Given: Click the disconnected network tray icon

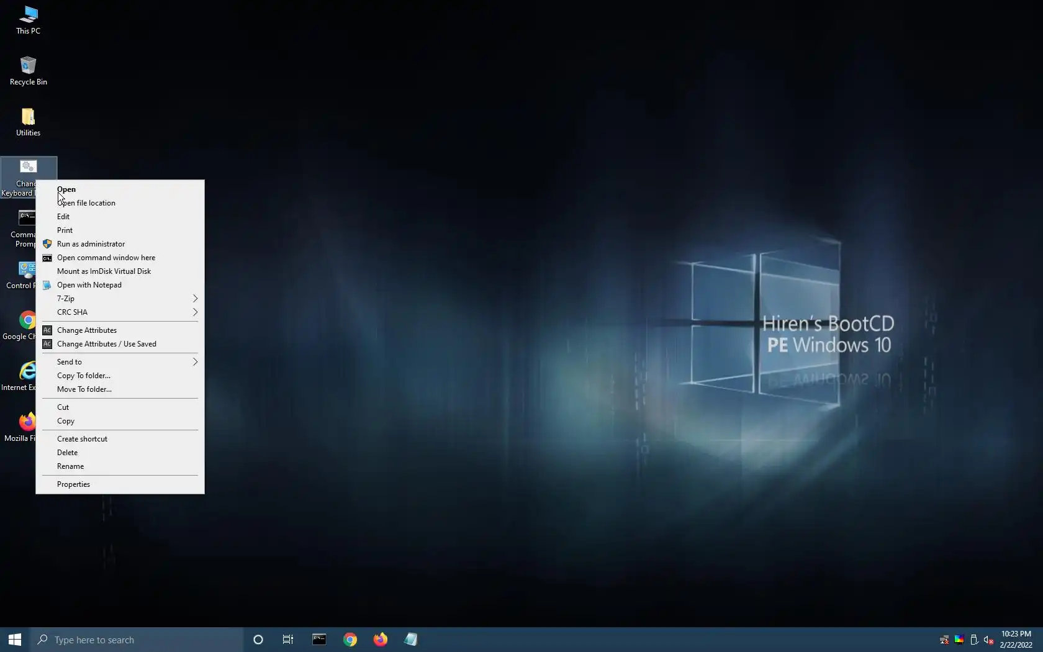Looking at the screenshot, I should click(x=944, y=640).
